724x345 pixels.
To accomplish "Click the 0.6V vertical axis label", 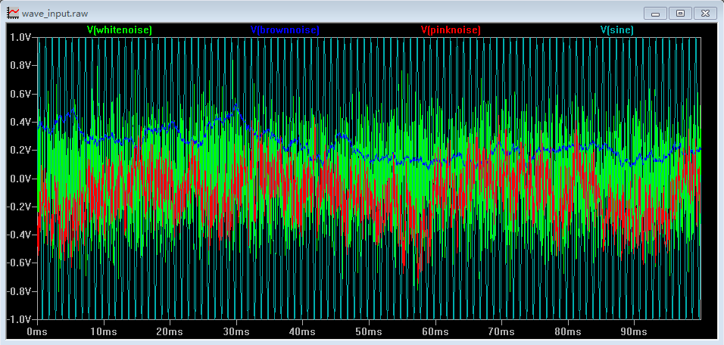I will (20, 94).
